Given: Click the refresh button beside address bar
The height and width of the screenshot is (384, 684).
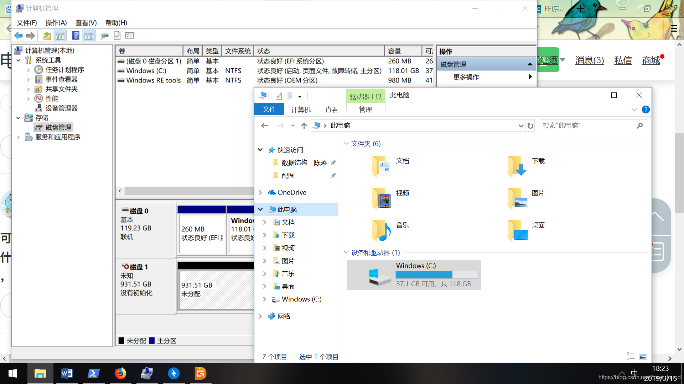Looking at the screenshot, I should [530, 126].
